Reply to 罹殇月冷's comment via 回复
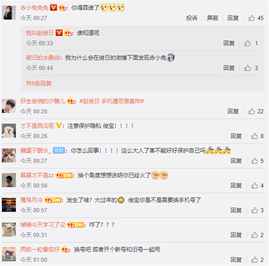269x266 pixels. tap(236, 210)
